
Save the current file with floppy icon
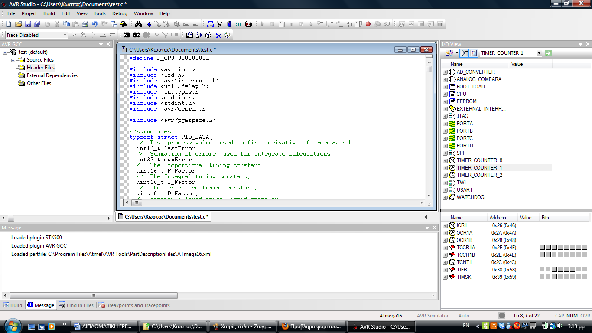[x=28, y=24]
